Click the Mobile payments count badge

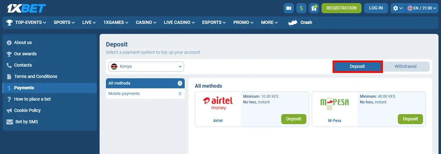pyautogui.click(x=180, y=94)
